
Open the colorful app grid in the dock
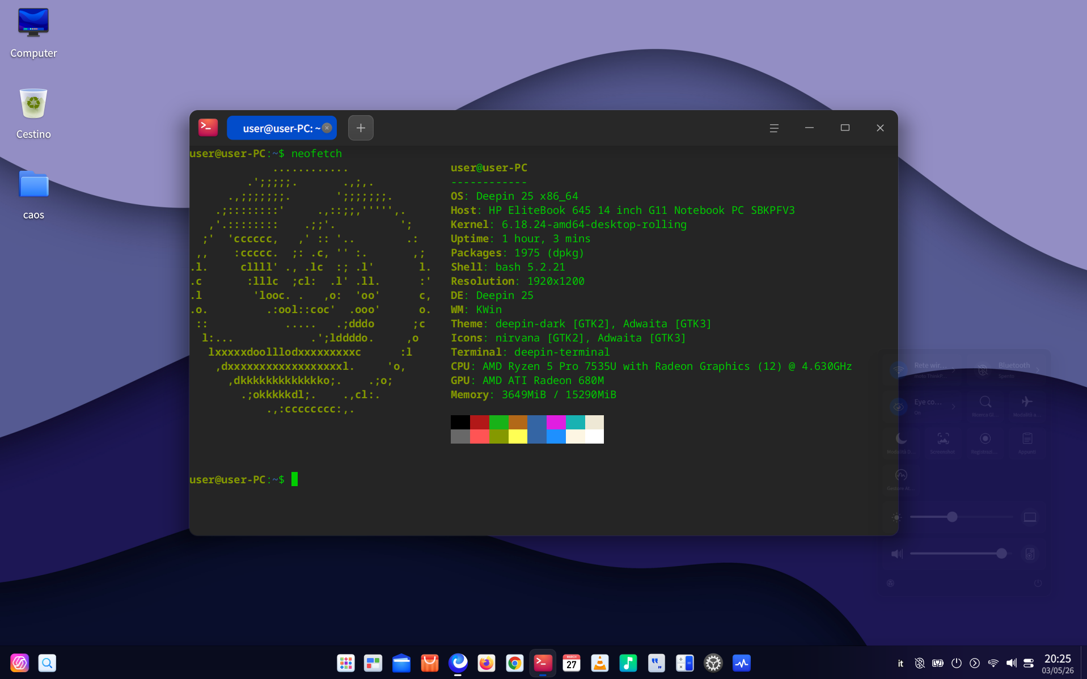(x=346, y=663)
